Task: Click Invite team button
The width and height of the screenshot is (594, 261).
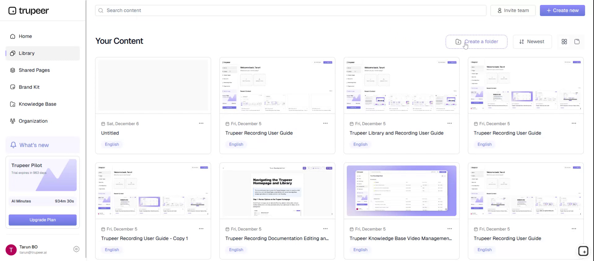Action: 513,10
